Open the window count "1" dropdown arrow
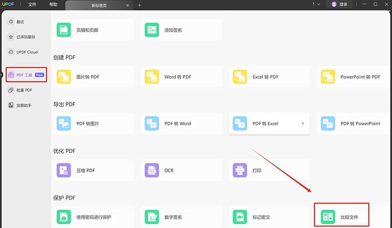 coord(318,4)
